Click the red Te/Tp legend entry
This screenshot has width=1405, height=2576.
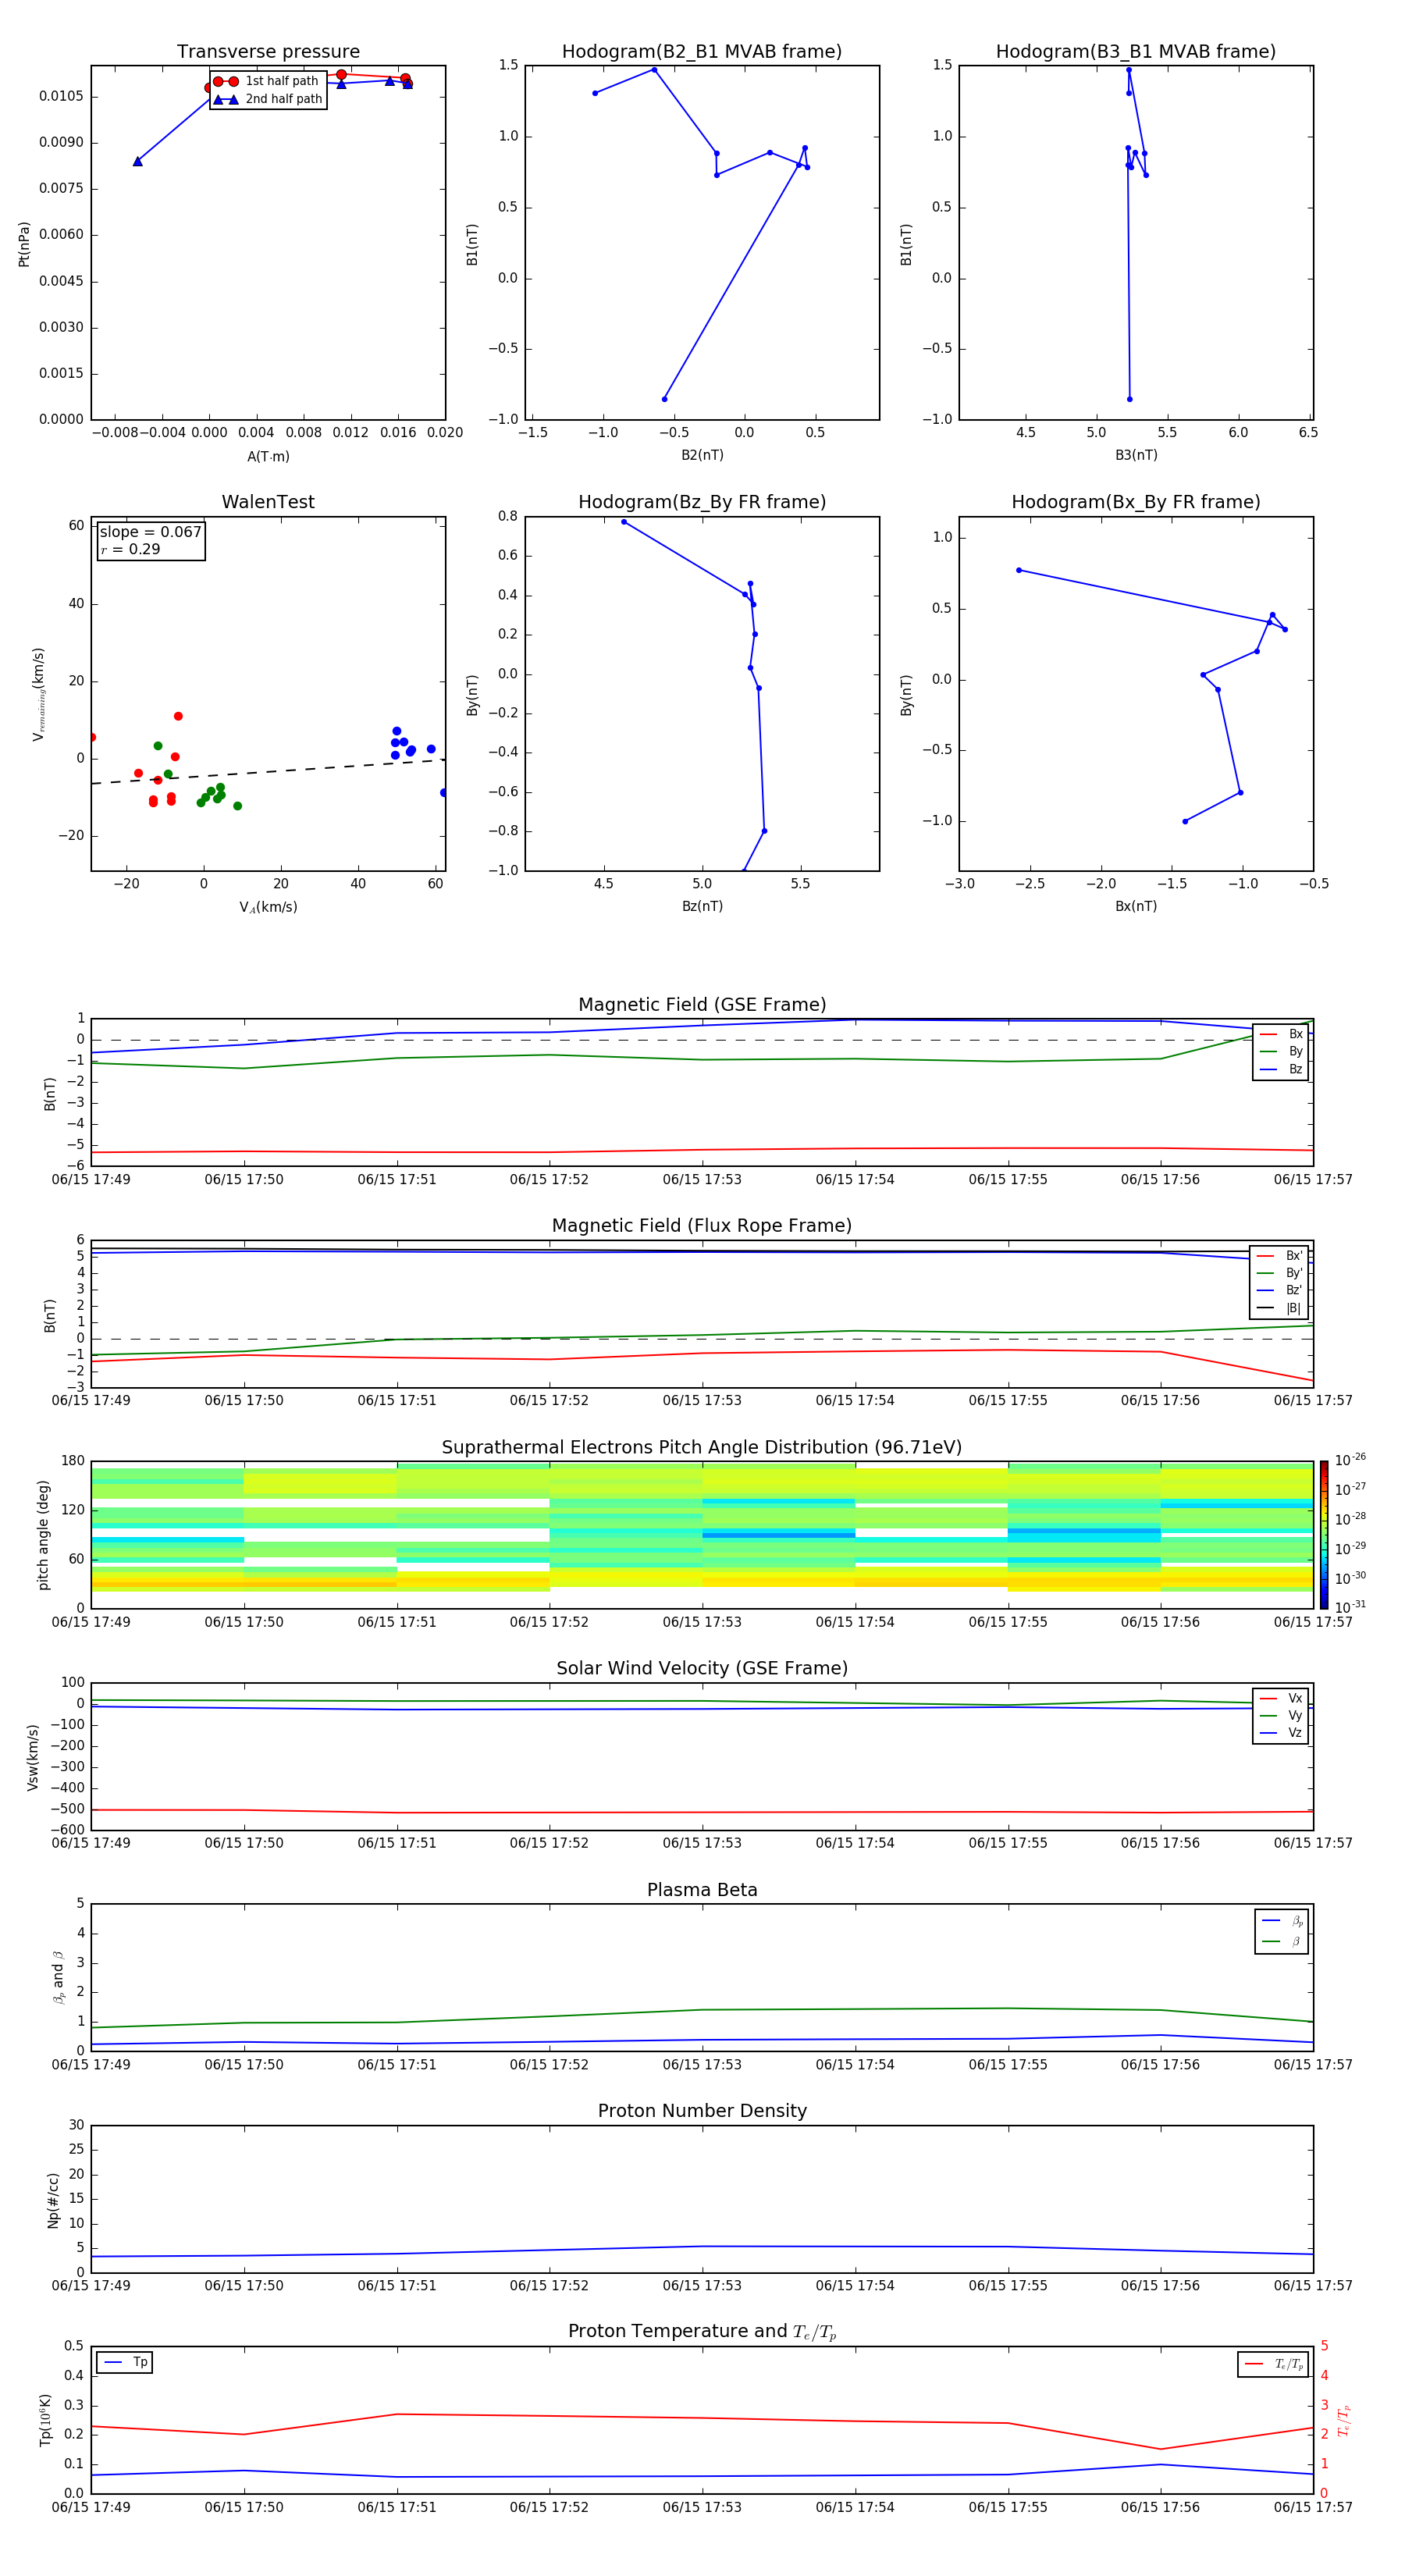pyautogui.click(x=1273, y=2364)
